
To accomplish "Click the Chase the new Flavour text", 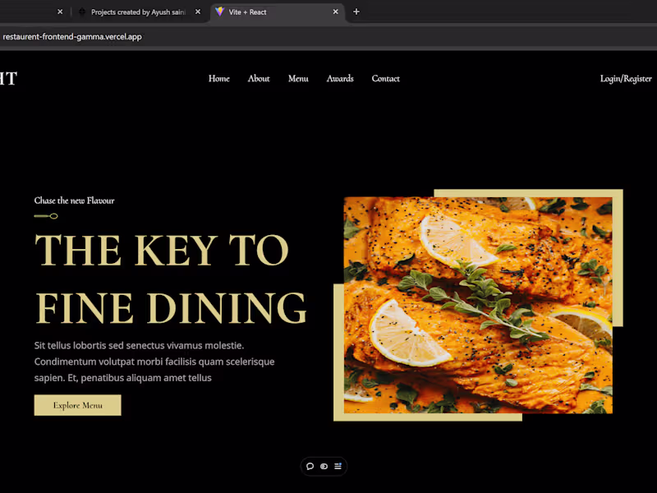I will pos(74,200).
